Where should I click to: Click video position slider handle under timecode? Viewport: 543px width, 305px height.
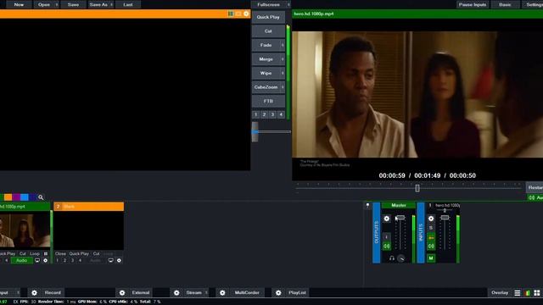pyautogui.click(x=417, y=188)
